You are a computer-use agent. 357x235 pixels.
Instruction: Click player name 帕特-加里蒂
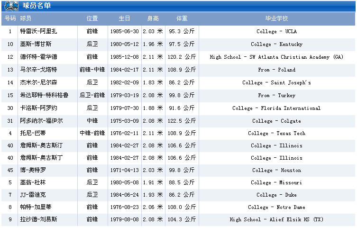tap(36, 207)
